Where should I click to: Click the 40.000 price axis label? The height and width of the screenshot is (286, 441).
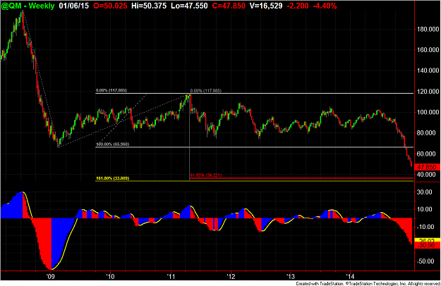(x=428, y=175)
